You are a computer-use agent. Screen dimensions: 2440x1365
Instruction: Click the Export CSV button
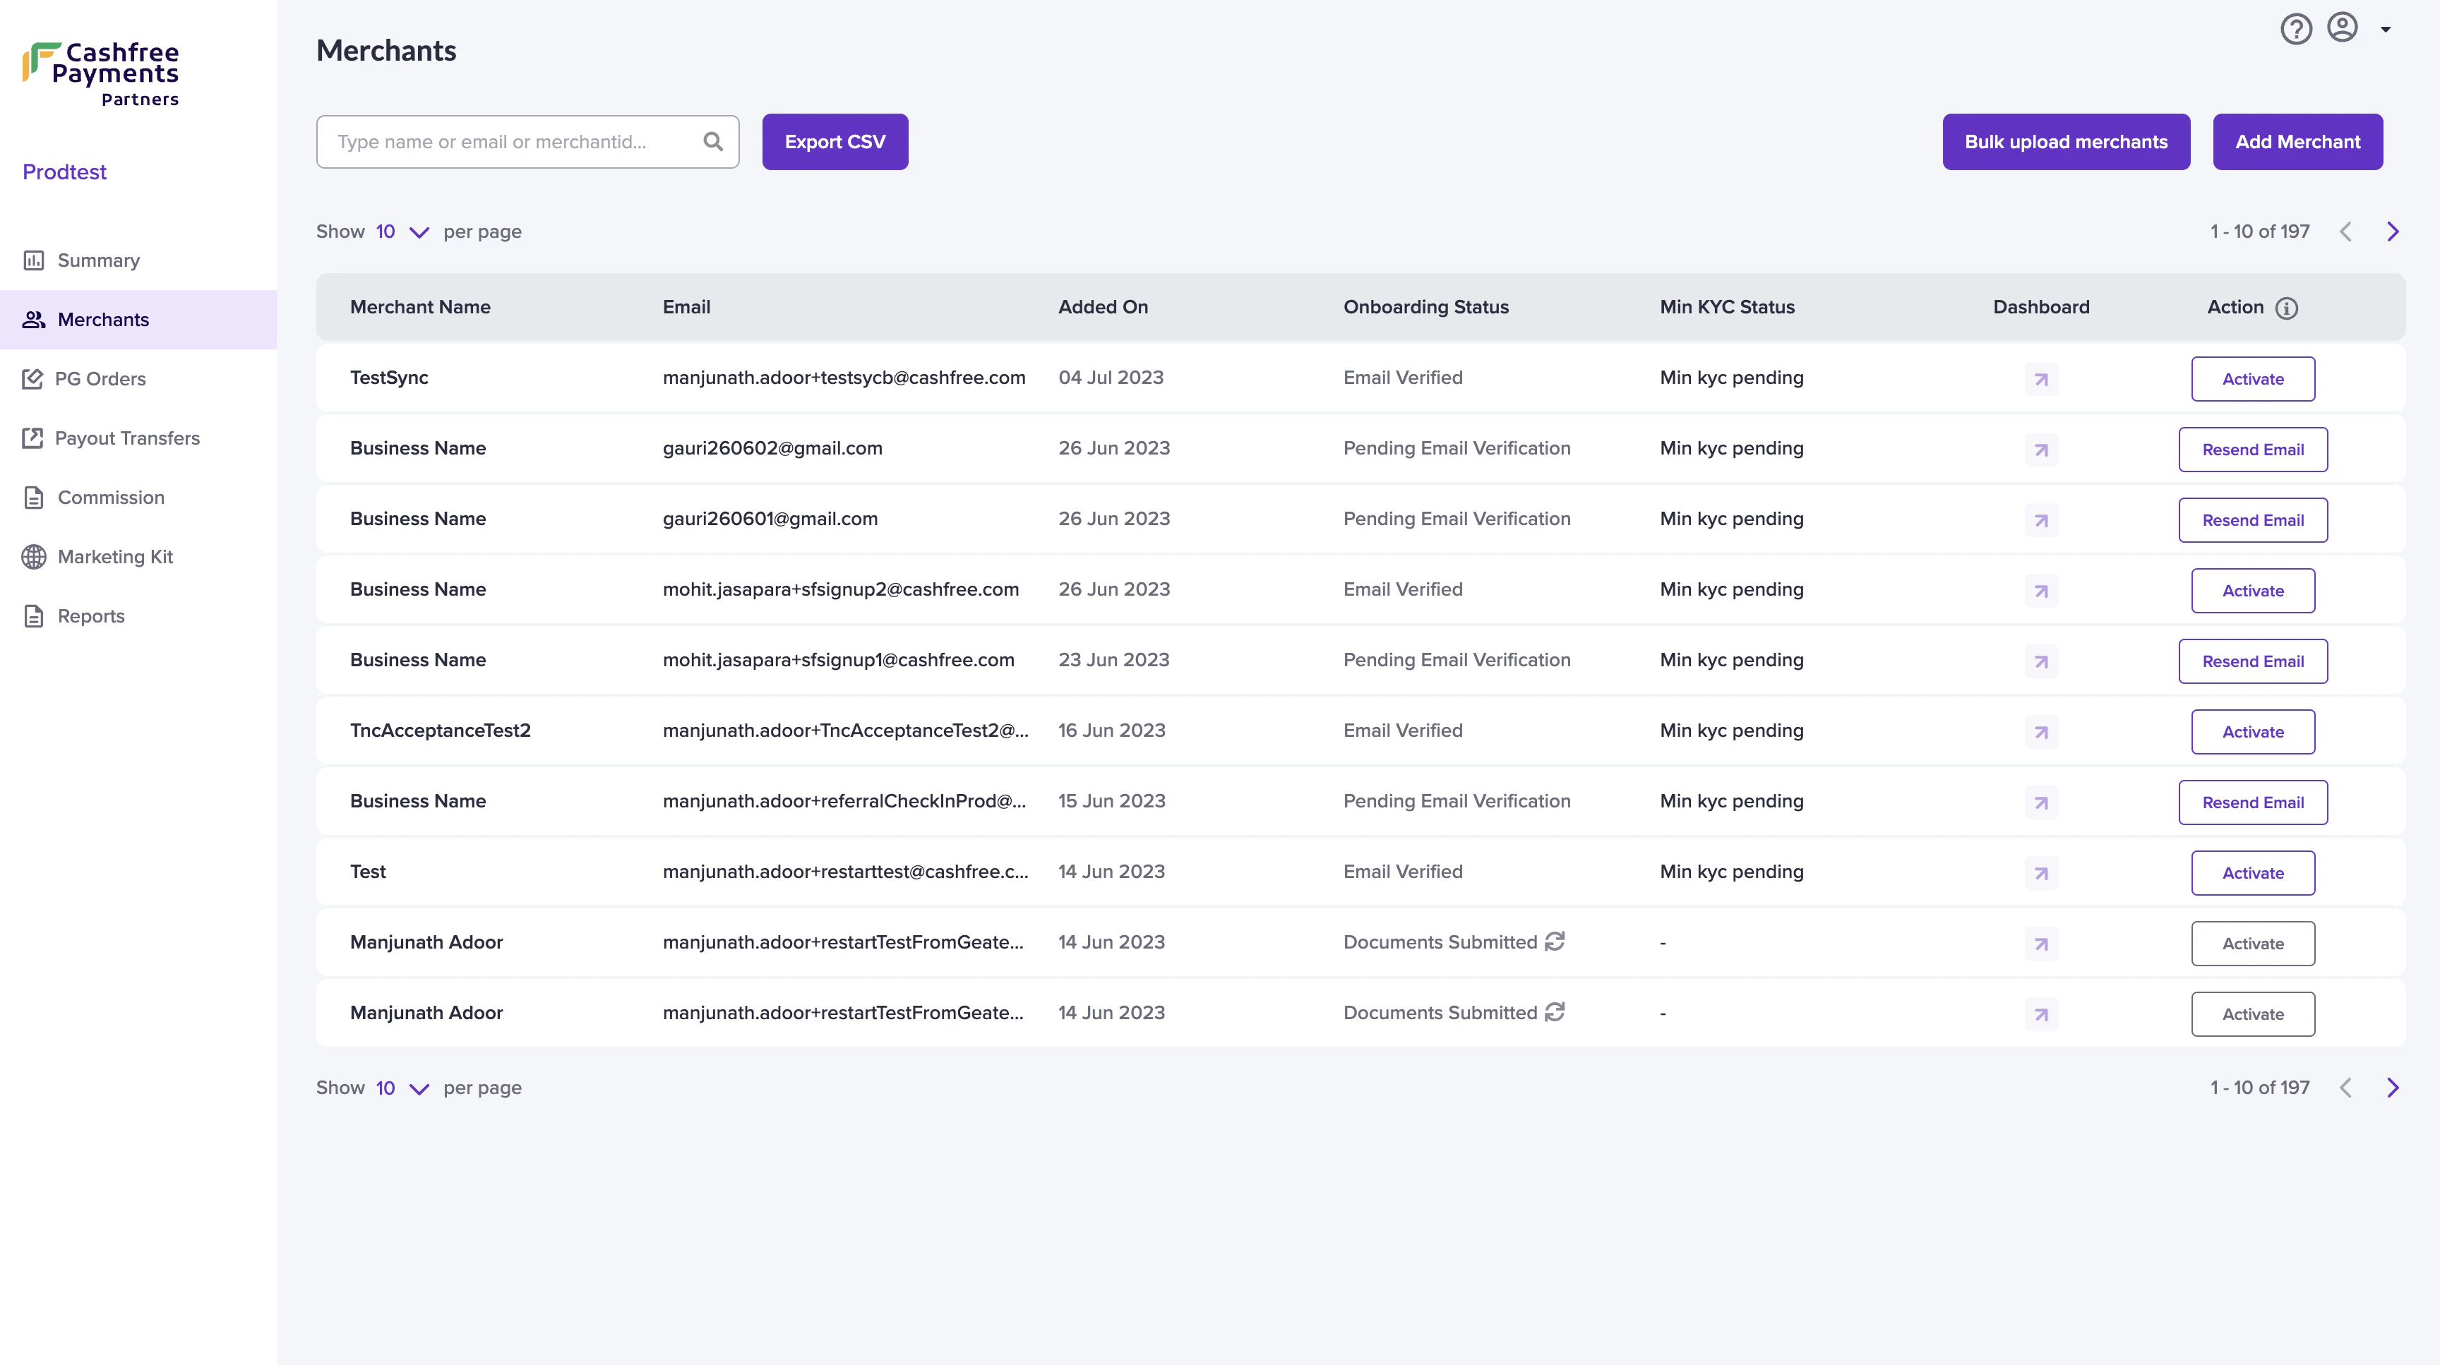coord(835,141)
